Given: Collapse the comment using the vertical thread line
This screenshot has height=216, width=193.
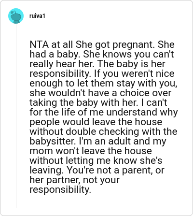Looking at the screenshot, I should coord(16,116).
